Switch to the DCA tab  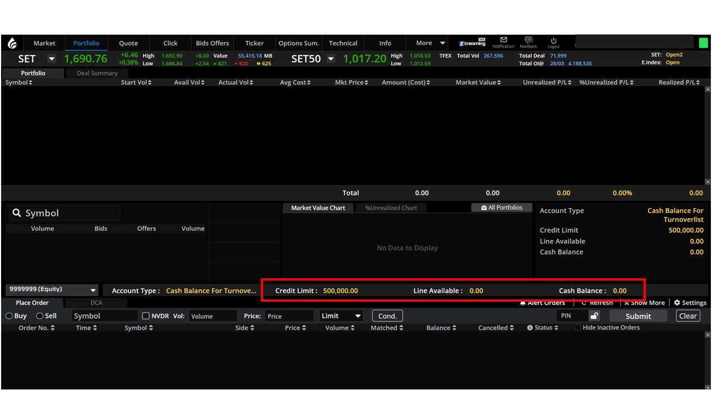pyautogui.click(x=97, y=303)
